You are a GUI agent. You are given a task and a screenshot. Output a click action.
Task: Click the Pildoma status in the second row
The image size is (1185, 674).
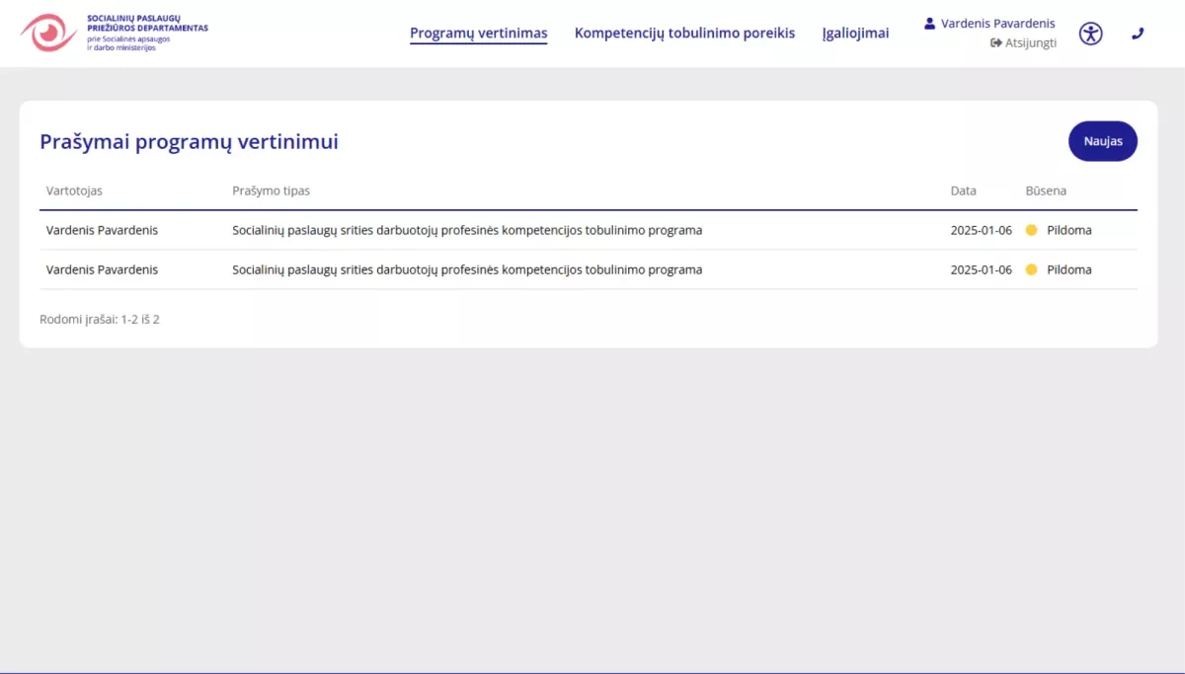pos(1069,269)
